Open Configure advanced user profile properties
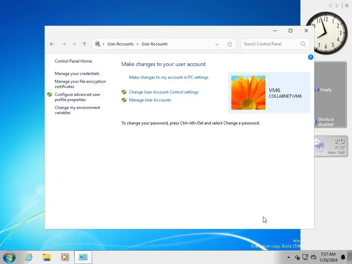352x264 pixels. point(77,97)
